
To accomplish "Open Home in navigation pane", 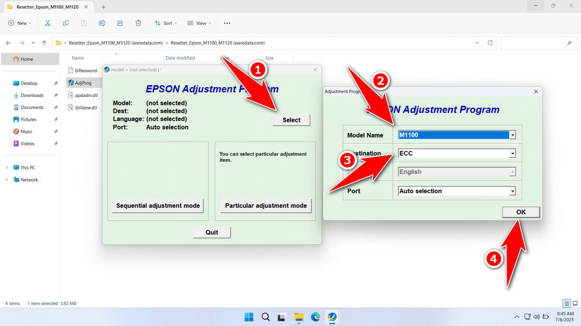I will 30,59.
